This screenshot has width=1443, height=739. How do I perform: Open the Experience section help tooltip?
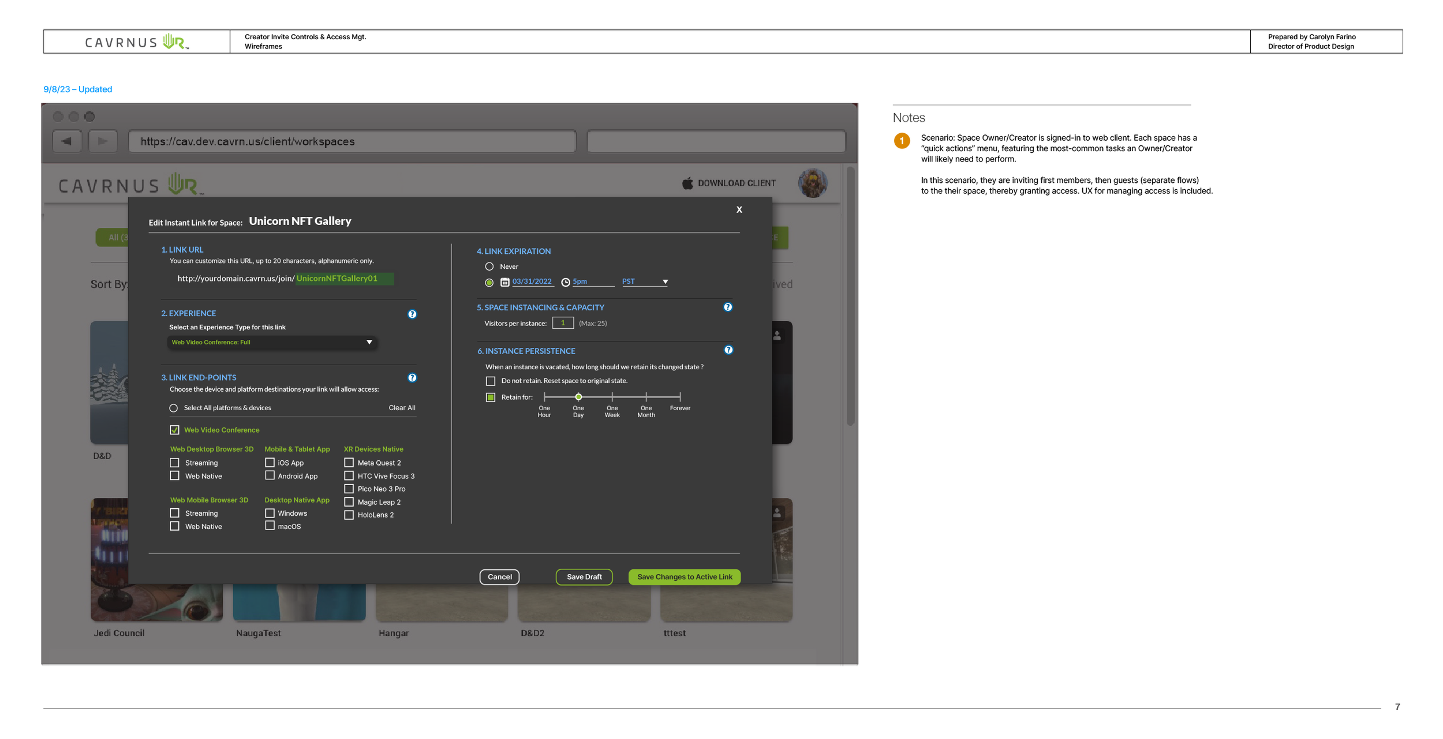tap(412, 314)
